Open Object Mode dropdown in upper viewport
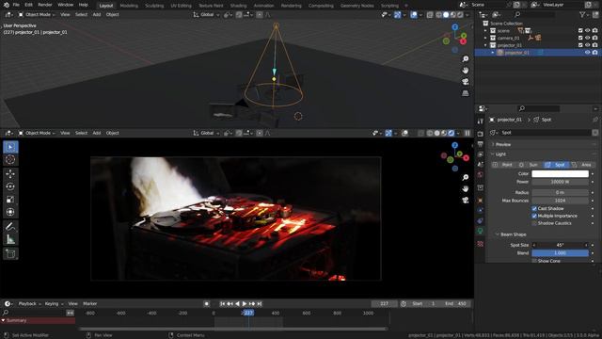This screenshot has width=602, height=339. point(37,15)
